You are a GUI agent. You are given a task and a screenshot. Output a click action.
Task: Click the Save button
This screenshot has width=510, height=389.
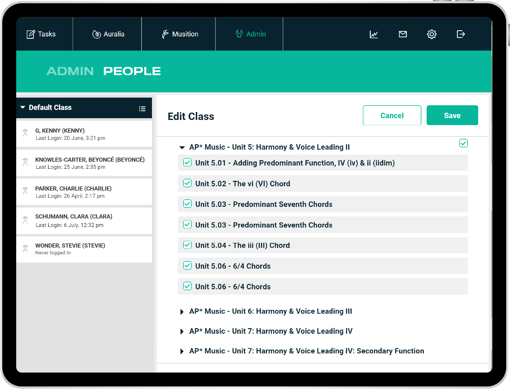pyautogui.click(x=452, y=115)
